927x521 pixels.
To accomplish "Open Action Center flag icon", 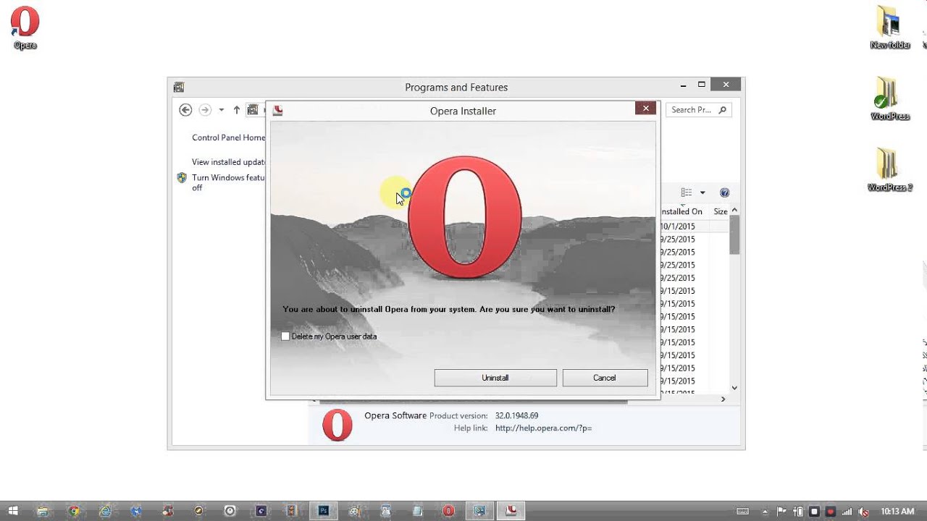I will pyautogui.click(x=781, y=512).
